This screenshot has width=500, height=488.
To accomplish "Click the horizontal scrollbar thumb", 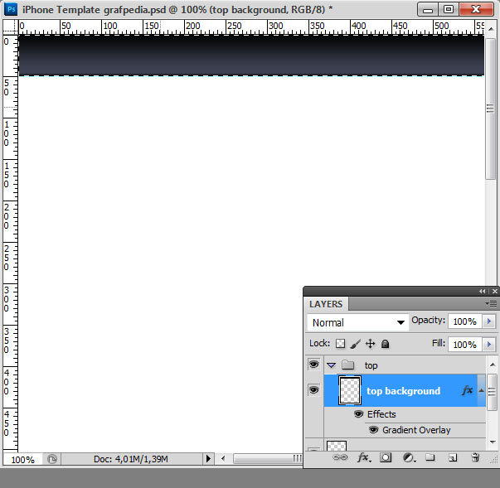I will [x=267, y=459].
